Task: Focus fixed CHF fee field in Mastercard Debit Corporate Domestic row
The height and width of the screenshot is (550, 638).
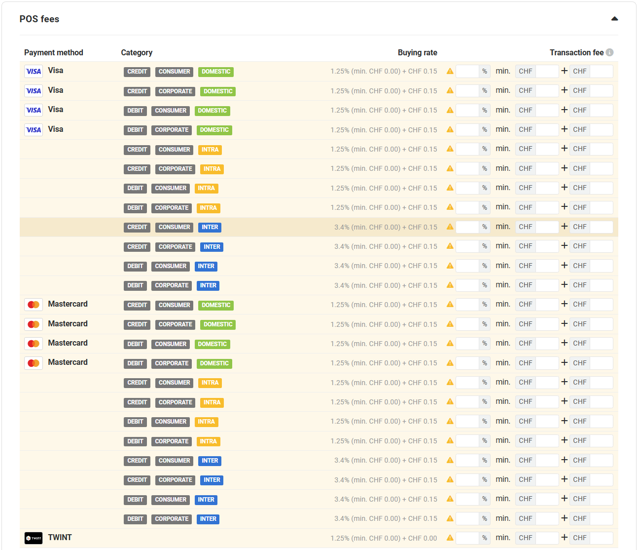Action: pyautogui.click(x=602, y=363)
